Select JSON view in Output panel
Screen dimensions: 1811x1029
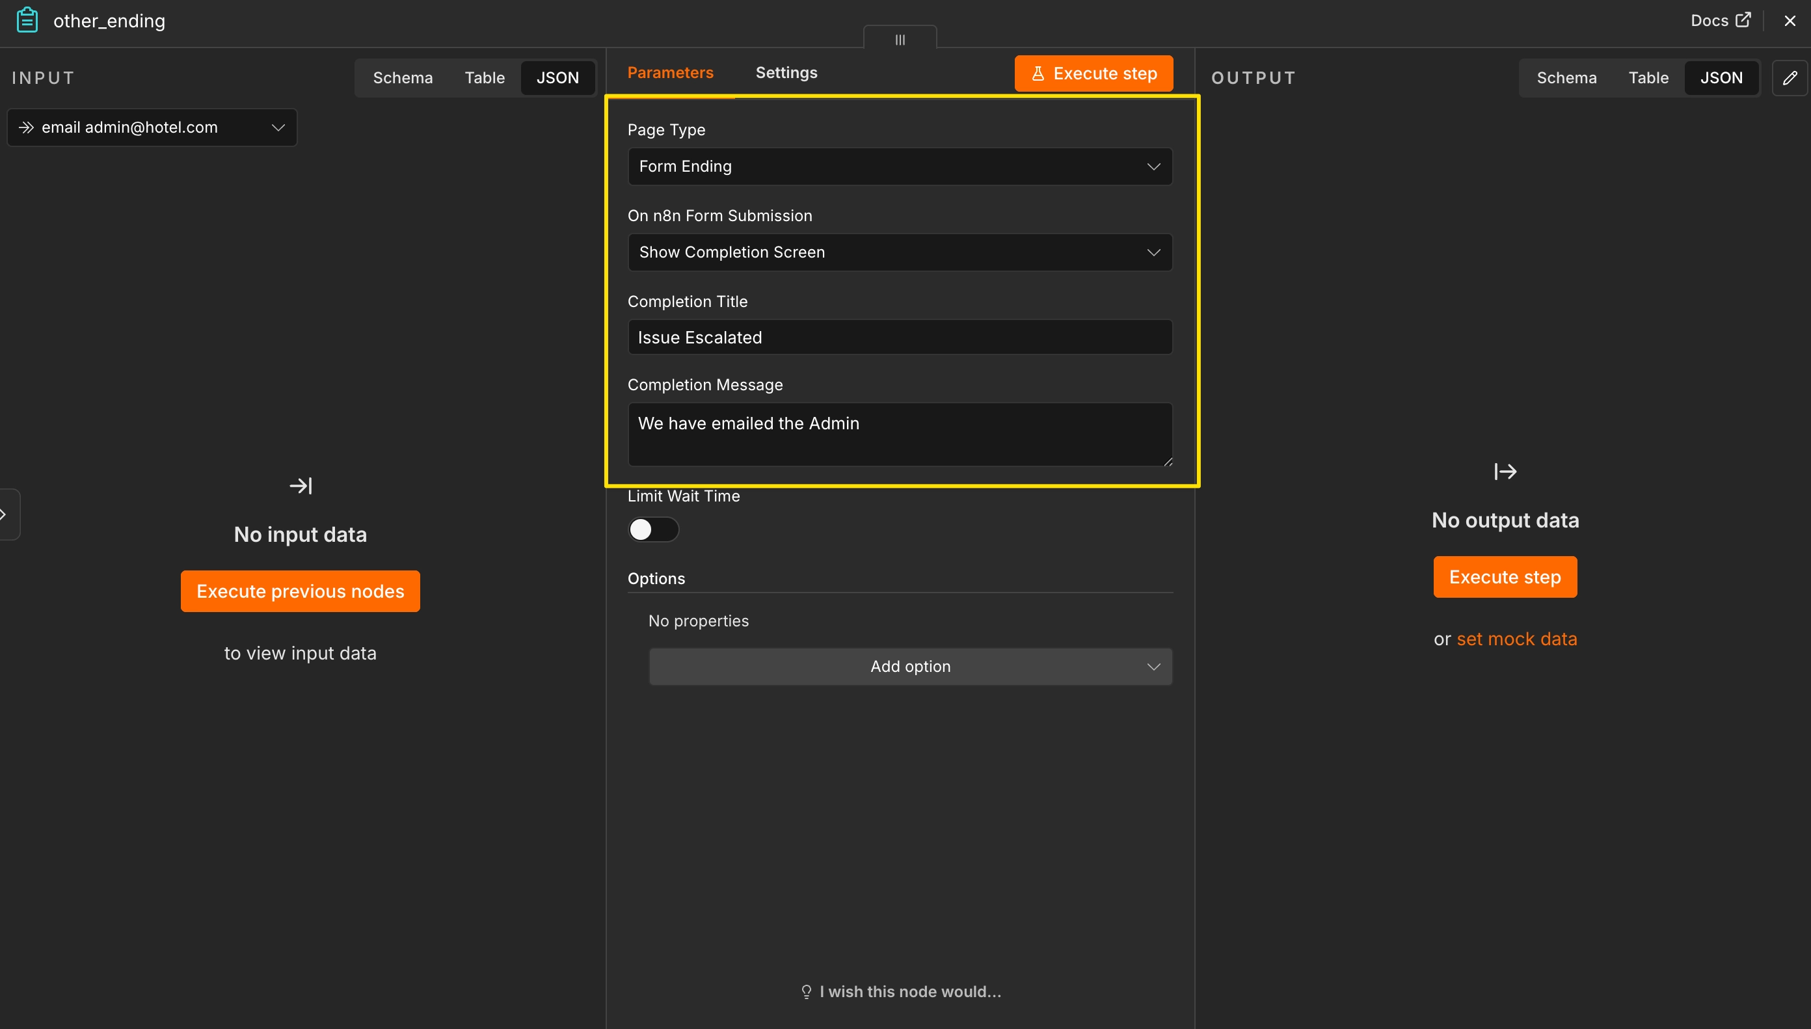click(1721, 78)
